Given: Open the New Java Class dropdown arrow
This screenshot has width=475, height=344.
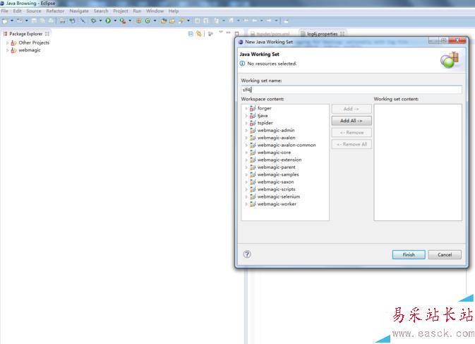Looking at the screenshot, I should click(x=155, y=20).
